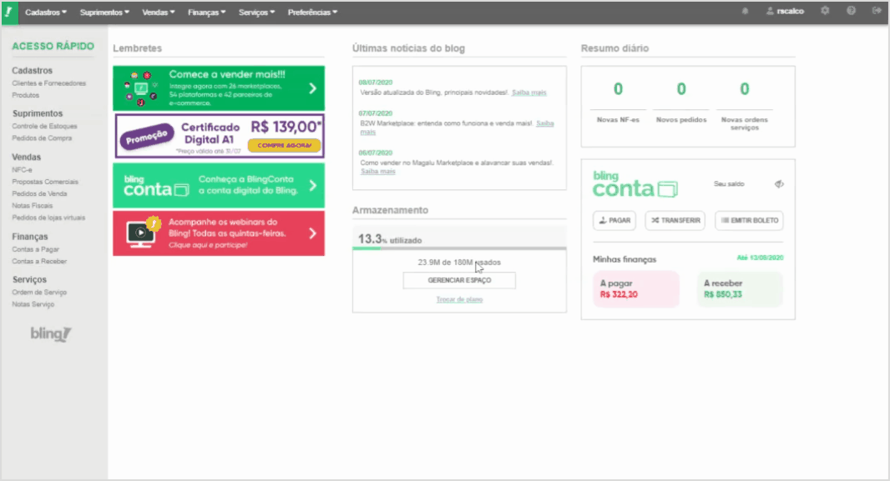890x481 pixels.
Task: Click the Gerenciar Espaço button
Action: (x=459, y=280)
